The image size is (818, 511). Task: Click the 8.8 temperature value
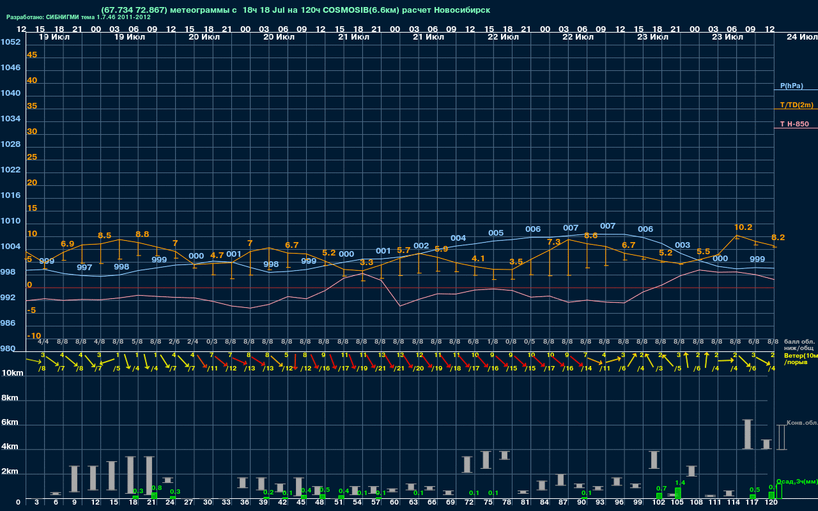[143, 234]
